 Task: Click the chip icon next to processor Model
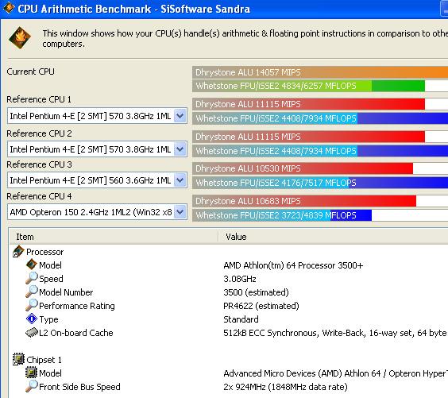[x=32, y=265]
